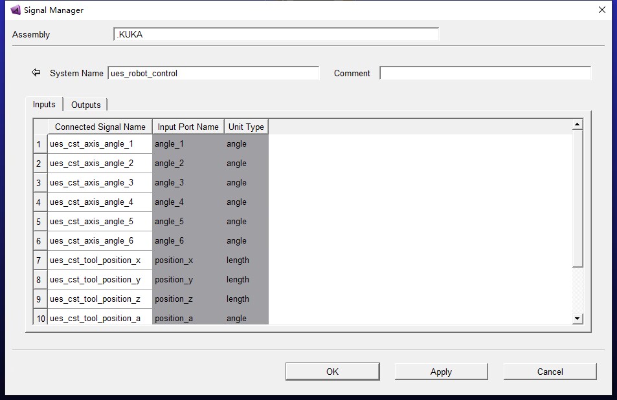Select row number 5 header

(x=39, y=222)
